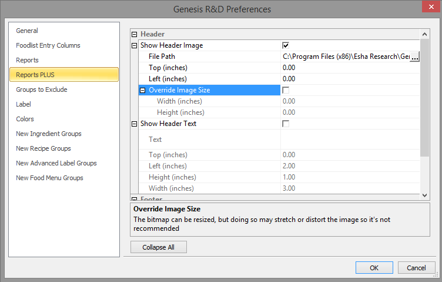Collapse the Header section
Screen dimensions: 442x282
[135, 34]
